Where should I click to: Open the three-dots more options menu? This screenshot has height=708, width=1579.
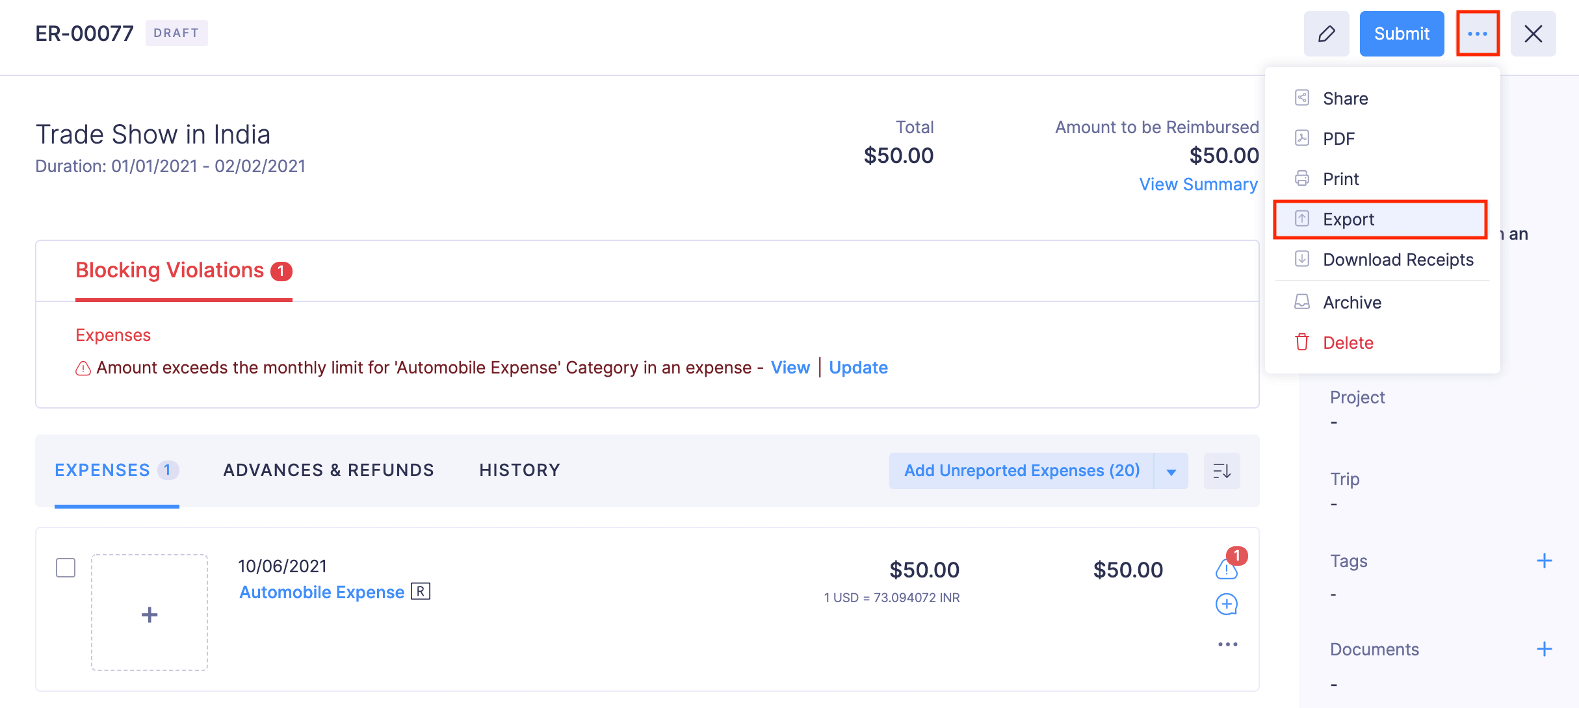[x=1477, y=34]
